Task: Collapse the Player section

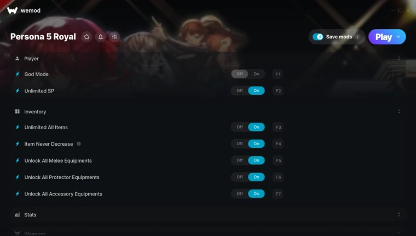Action: [x=398, y=59]
